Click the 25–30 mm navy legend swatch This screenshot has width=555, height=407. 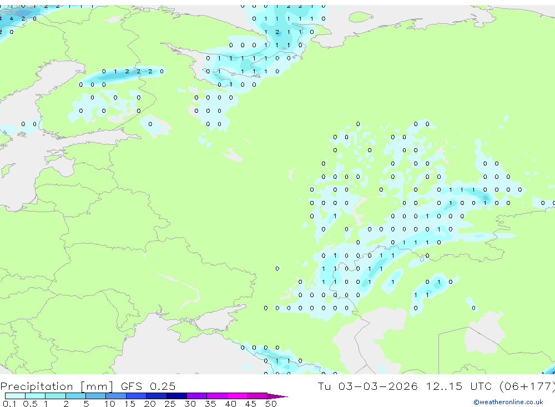pos(176,396)
